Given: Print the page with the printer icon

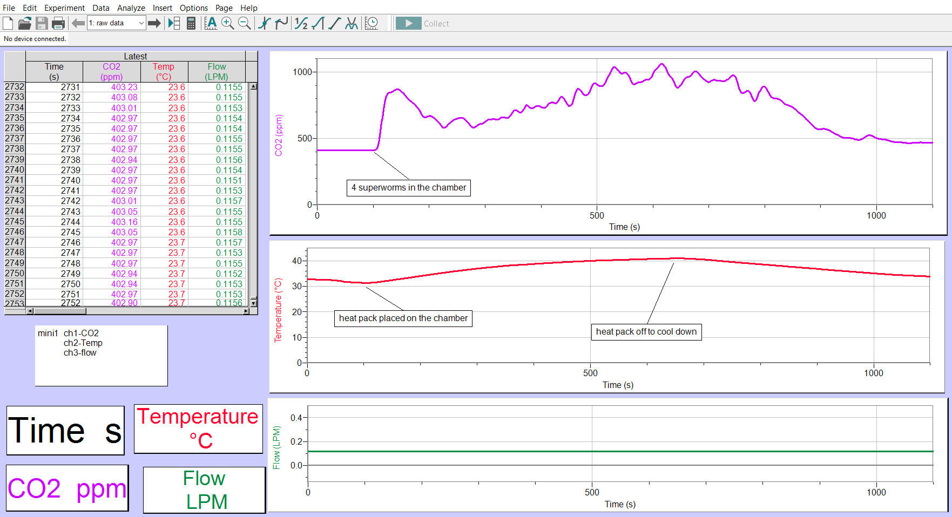Looking at the screenshot, I should pos(58,23).
